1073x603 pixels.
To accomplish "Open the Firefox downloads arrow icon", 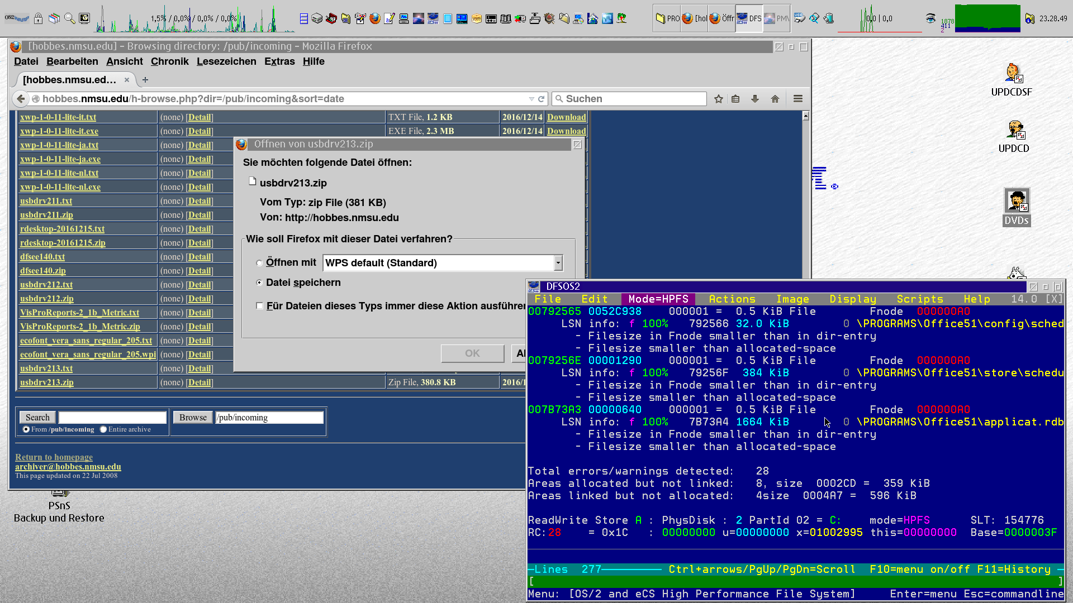I will [x=755, y=99].
